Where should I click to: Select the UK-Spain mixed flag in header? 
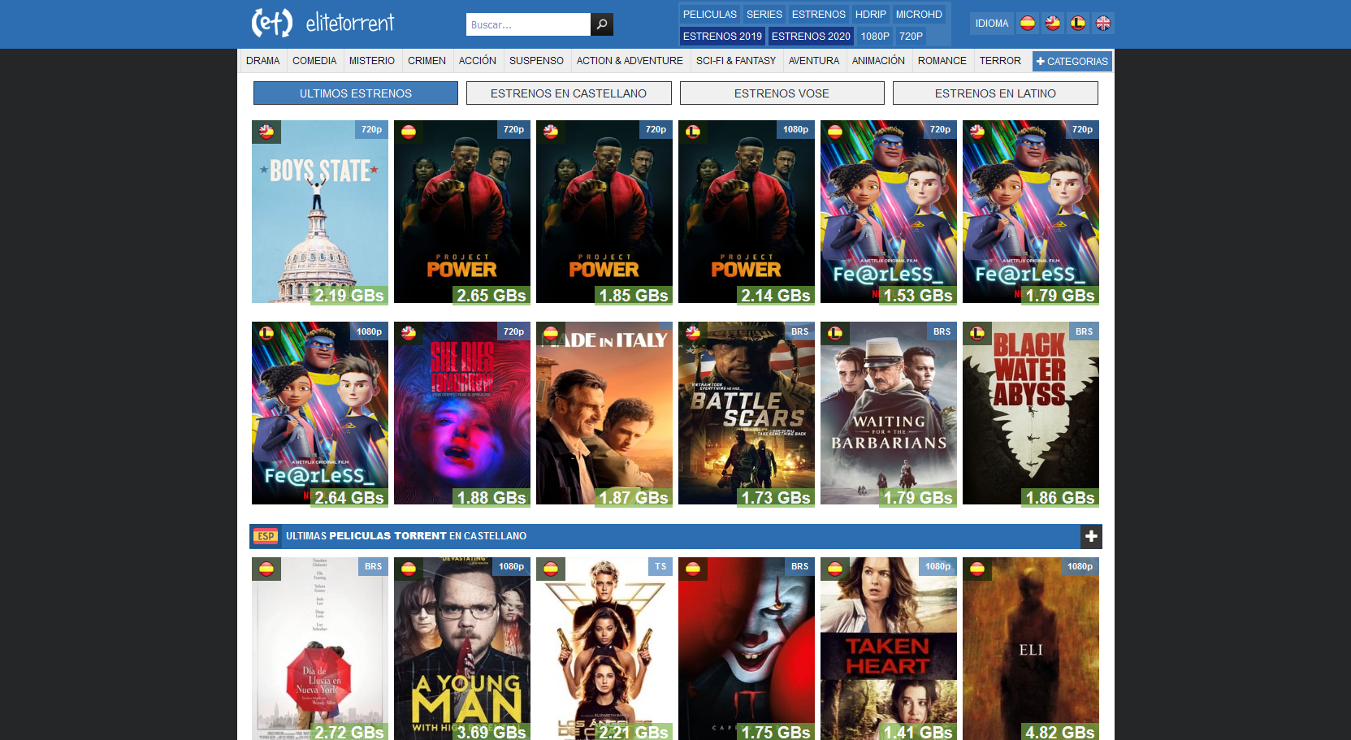[x=1053, y=24]
